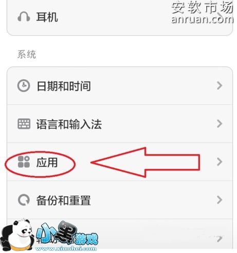This screenshot has height=253, width=237.
Task: Expand 日期和时间 with its chevron arrow
Action: (220, 86)
